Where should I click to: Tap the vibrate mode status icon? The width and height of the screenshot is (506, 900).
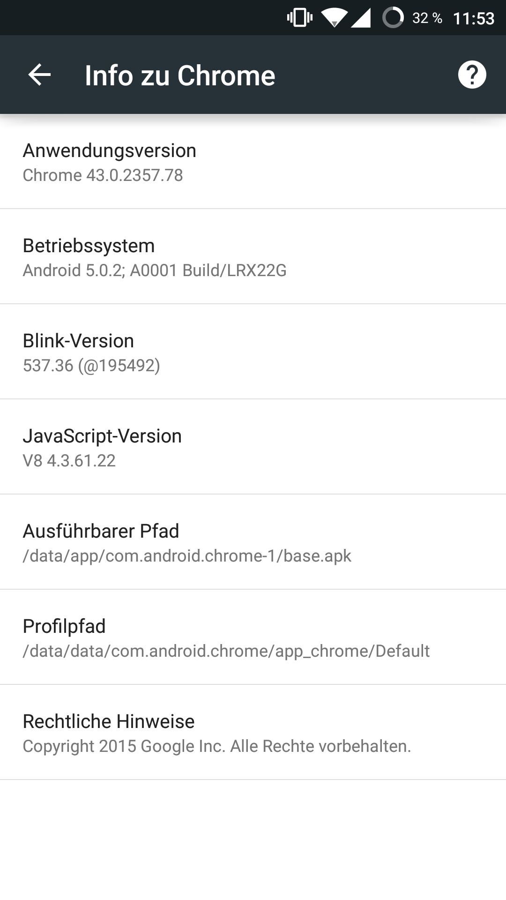tap(300, 18)
